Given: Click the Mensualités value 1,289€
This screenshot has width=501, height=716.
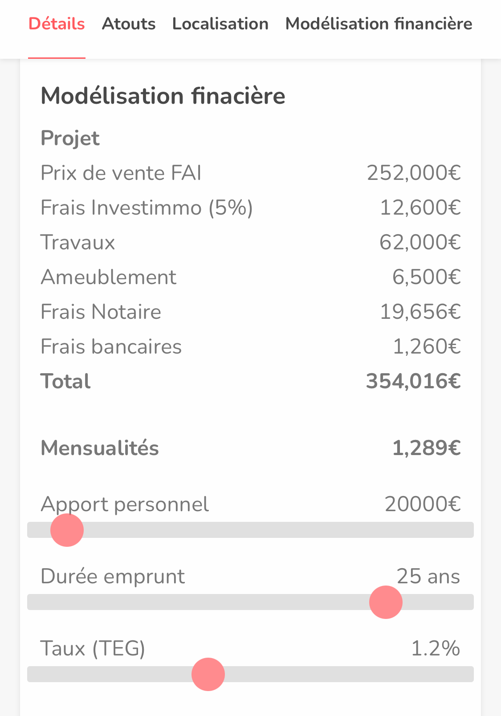Looking at the screenshot, I should (x=426, y=448).
